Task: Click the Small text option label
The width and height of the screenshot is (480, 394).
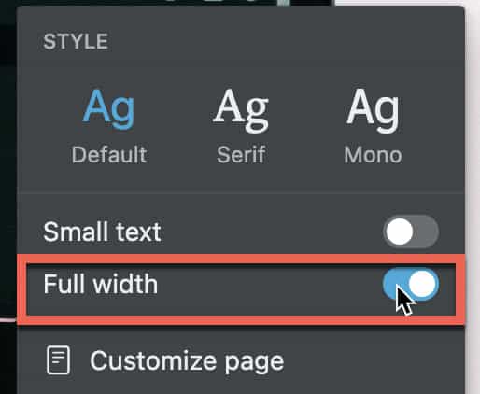Action: coord(102,232)
